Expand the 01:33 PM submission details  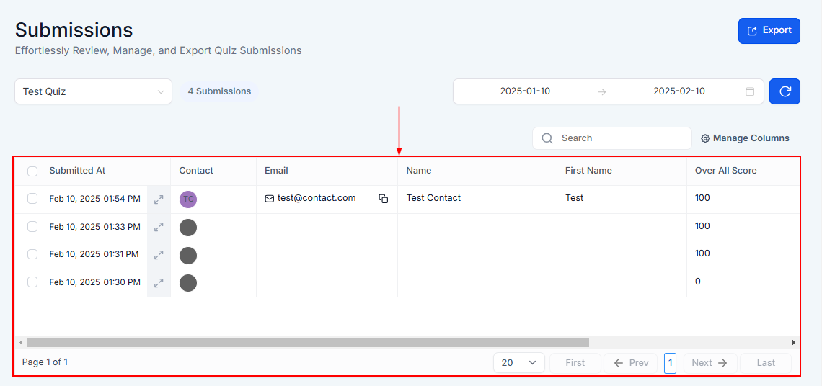click(x=159, y=228)
